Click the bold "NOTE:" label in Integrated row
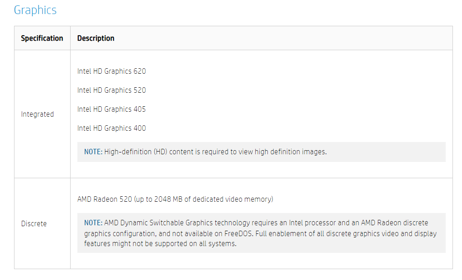Screen dimensions: 462x280 tap(93, 152)
